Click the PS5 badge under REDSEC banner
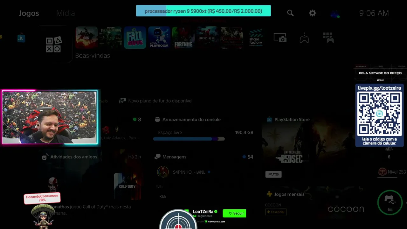 pos(273,174)
